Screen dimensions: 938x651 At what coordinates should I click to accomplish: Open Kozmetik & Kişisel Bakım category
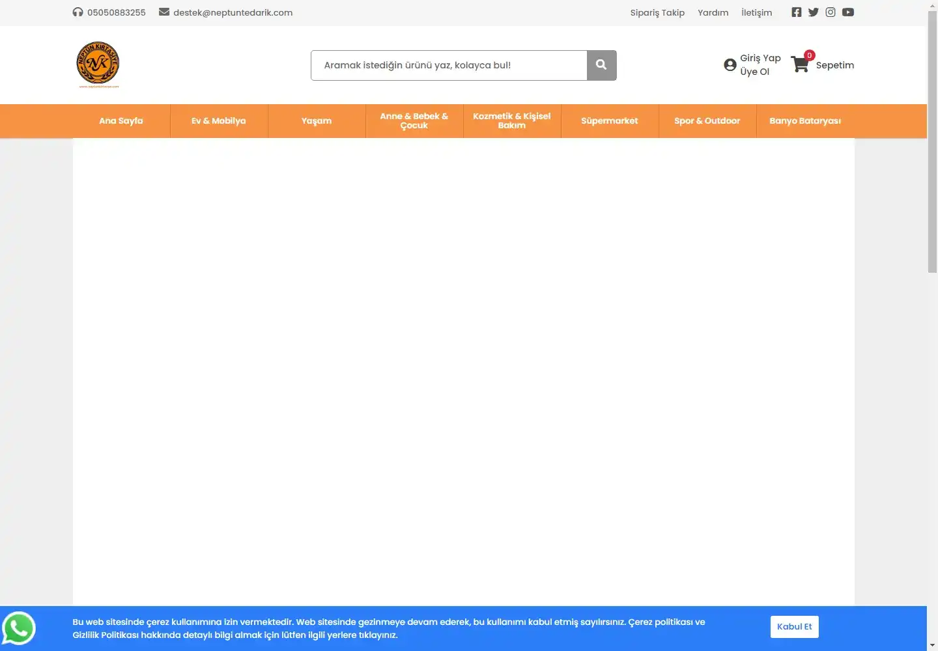pos(512,121)
